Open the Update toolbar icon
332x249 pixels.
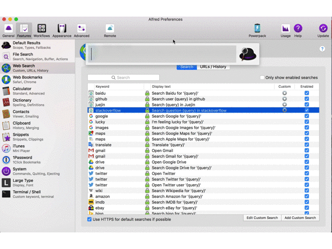tap(323, 31)
